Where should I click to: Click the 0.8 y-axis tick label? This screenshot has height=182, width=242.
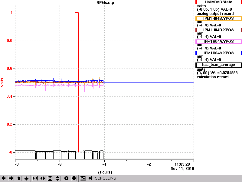click(x=10, y=41)
